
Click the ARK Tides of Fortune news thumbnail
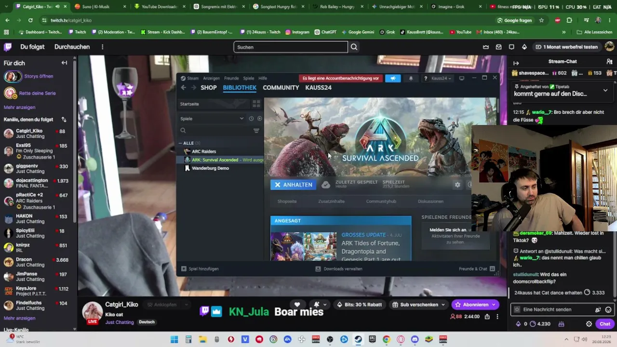click(x=304, y=246)
